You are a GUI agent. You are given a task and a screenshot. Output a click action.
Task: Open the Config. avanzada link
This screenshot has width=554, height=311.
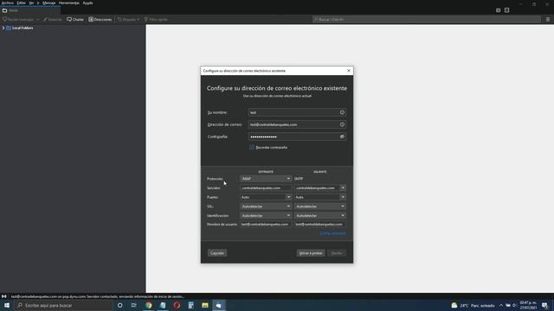coord(332,233)
